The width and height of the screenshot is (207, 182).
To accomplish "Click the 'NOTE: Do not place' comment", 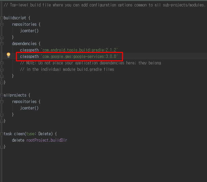I will [90, 63].
